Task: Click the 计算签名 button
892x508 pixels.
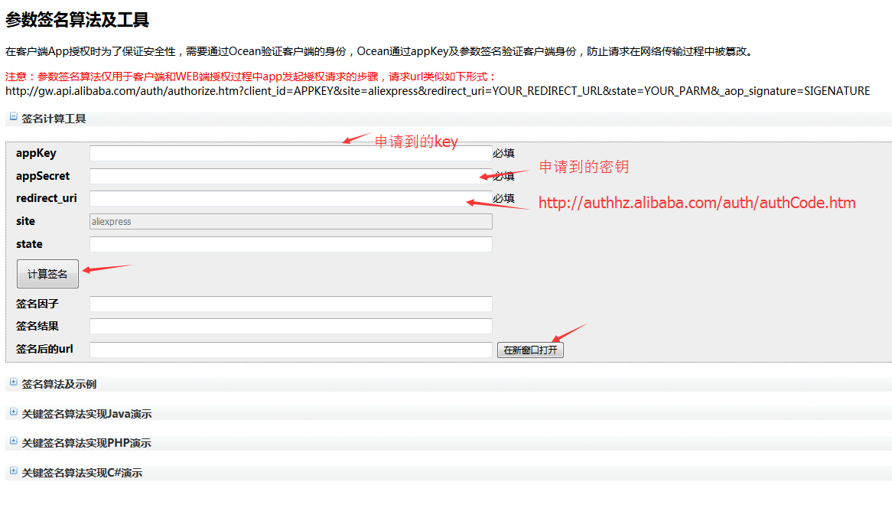Action: tap(47, 274)
